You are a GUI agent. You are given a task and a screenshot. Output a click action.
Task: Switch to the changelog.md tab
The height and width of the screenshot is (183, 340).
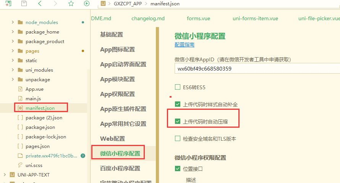click(148, 18)
